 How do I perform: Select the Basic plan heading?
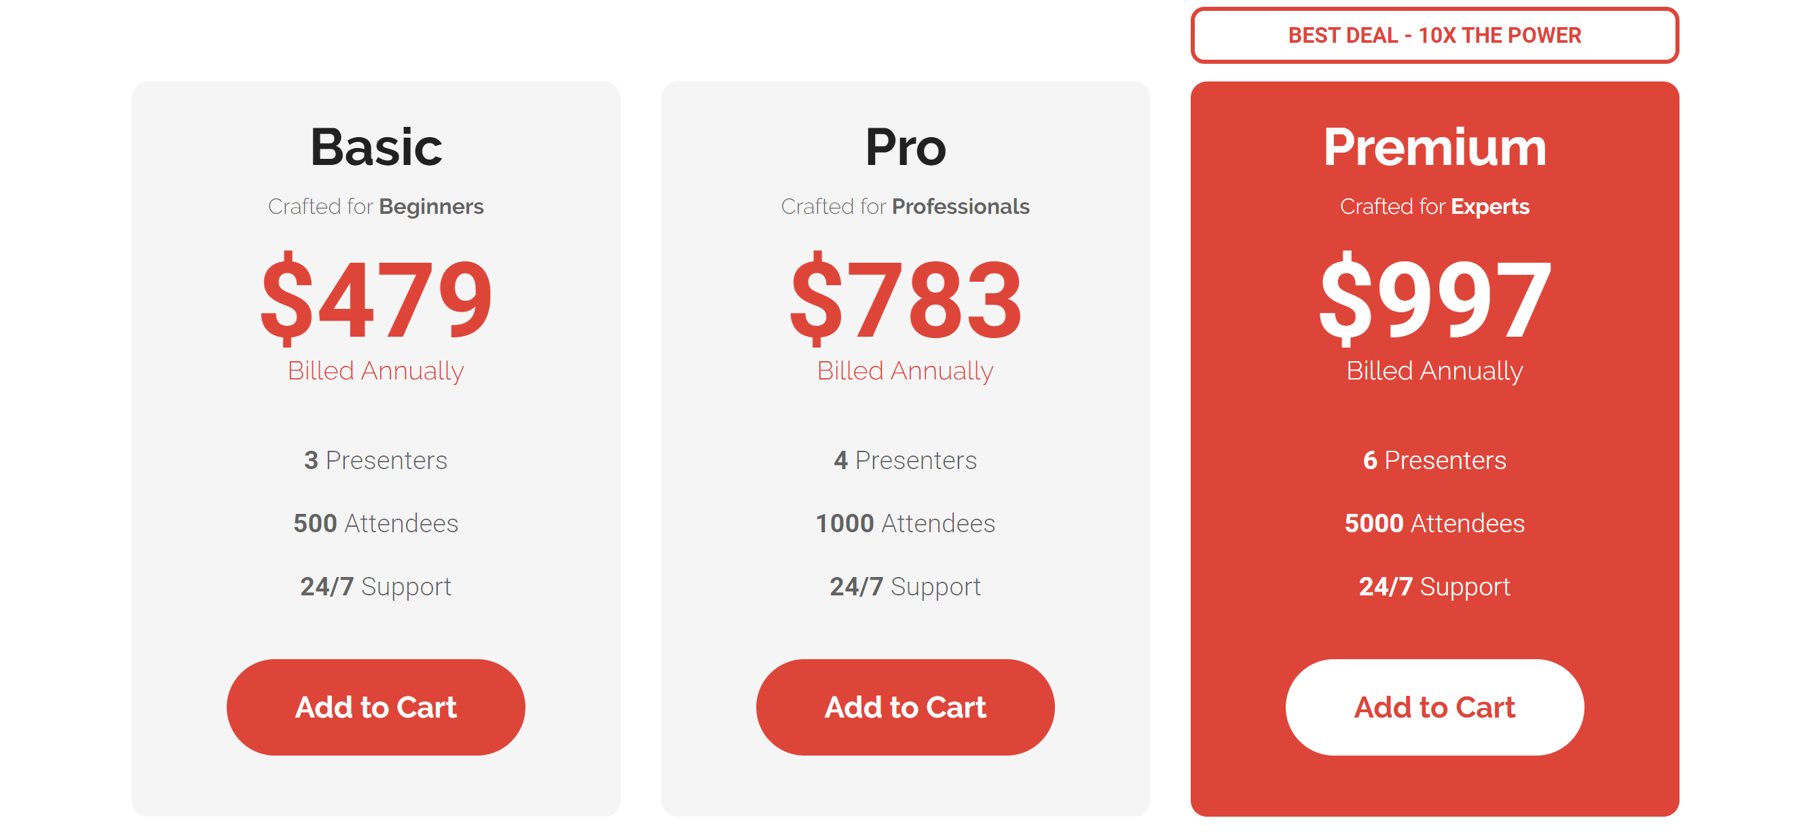point(375,147)
